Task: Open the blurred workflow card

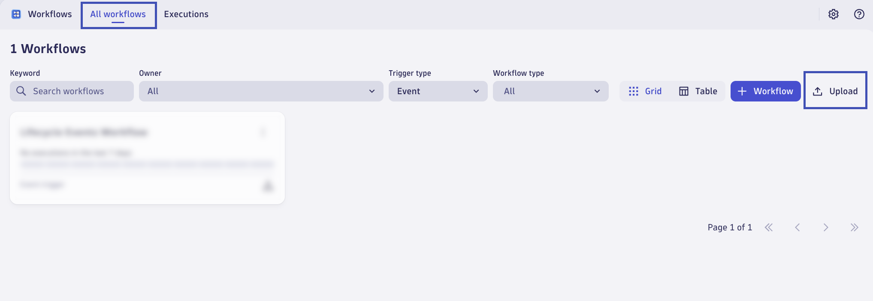Action: (x=147, y=158)
